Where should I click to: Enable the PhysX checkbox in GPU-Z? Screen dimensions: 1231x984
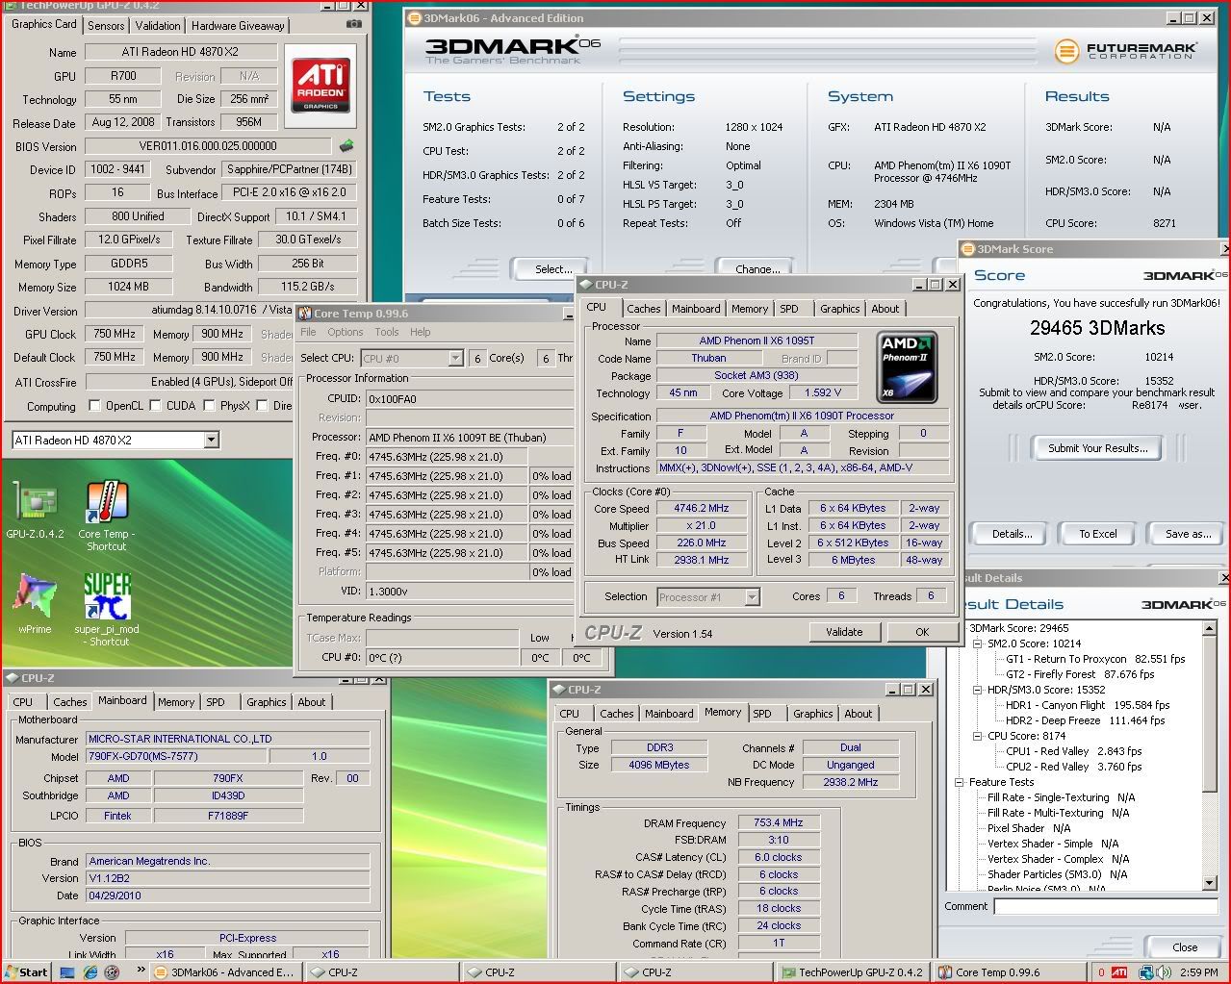[x=208, y=405]
